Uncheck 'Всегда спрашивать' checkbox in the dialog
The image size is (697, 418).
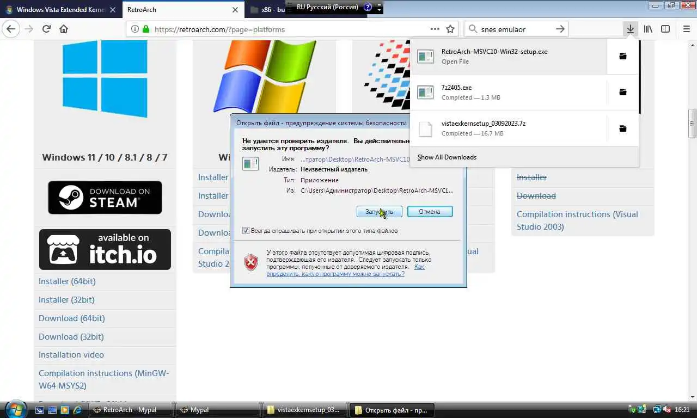click(246, 231)
